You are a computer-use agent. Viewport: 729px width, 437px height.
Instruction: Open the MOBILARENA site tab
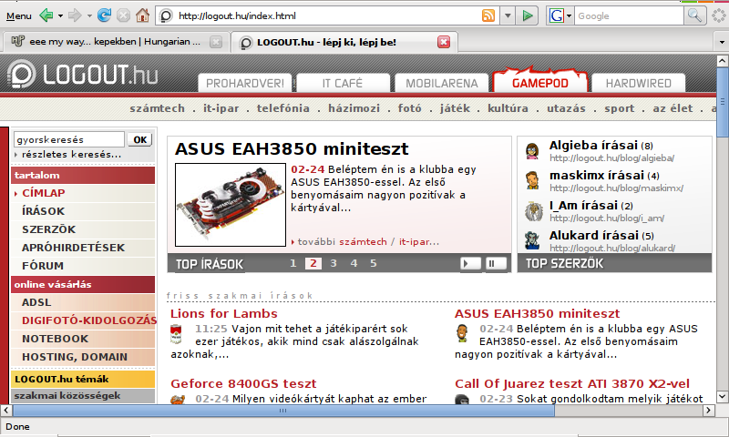point(442,83)
